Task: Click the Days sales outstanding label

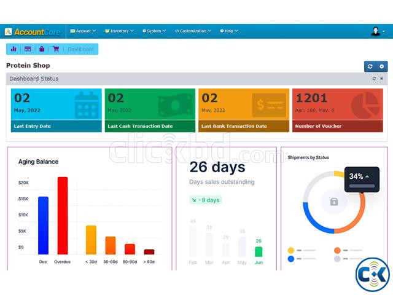Action: [x=222, y=182]
